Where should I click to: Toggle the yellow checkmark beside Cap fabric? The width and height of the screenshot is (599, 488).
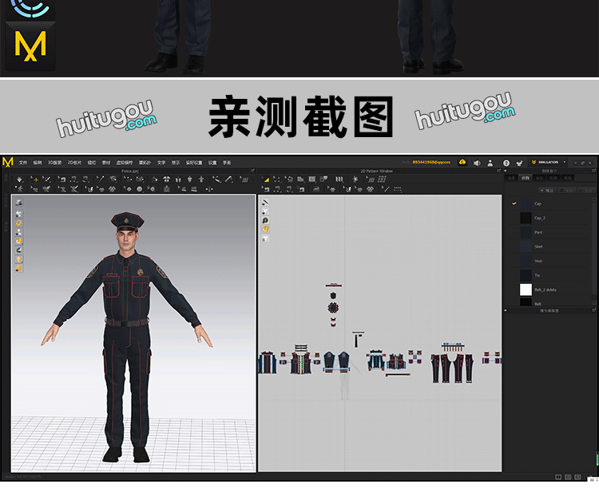pos(514,203)
